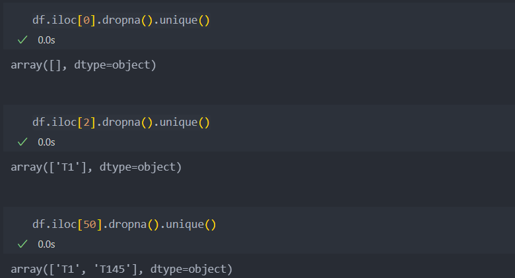Click the 0.0s execution time under iloc[2]
515x278 pixels.
[46, 142]
